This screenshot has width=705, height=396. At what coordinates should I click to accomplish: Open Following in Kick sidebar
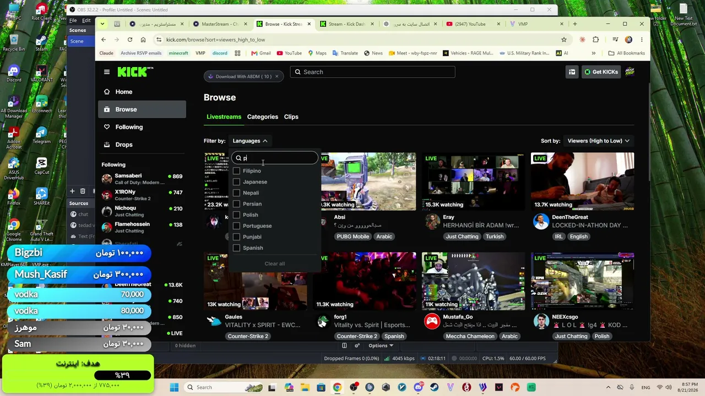(x=142, y=127)
